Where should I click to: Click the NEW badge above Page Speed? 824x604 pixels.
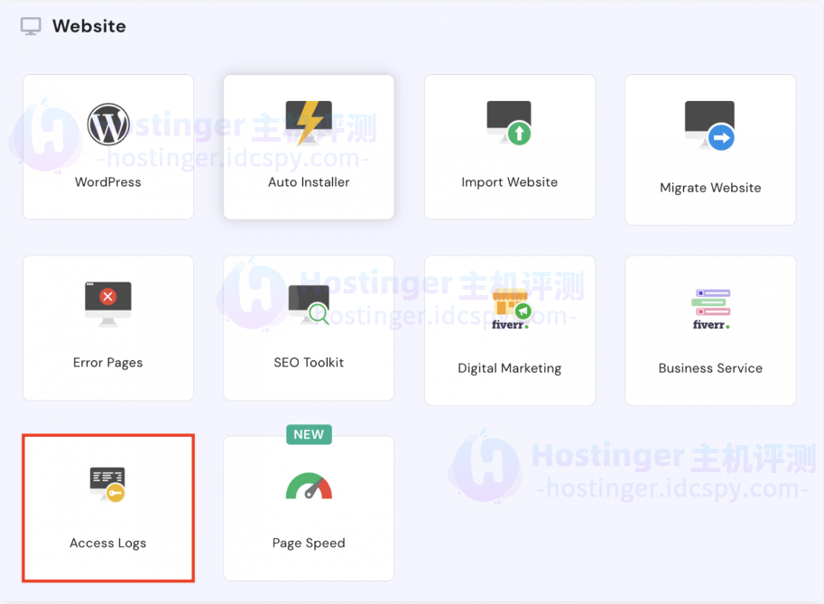coord(309,434)
